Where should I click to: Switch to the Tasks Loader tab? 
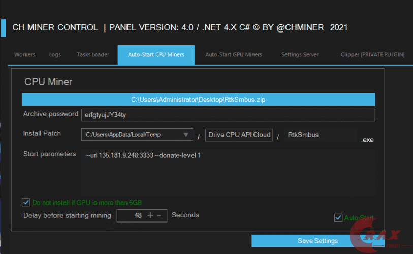pyautogui.click(x=93, y=54)
